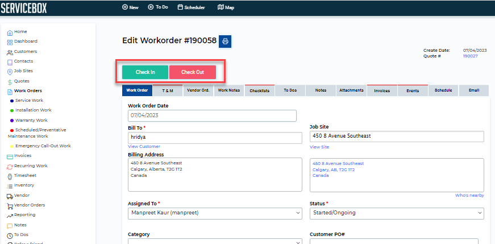Open the Notes tab
The height and width of the screenshot is (244, 495).
(x=321, y=90)
